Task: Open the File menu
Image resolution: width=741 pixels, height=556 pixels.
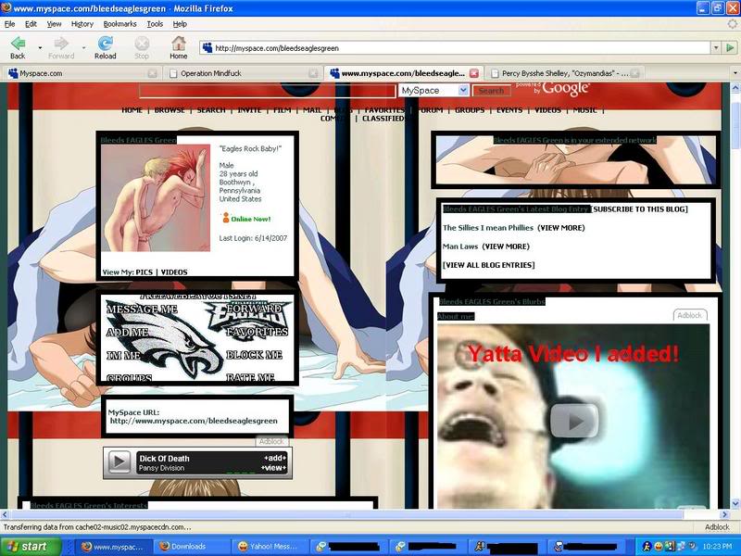Action: [x=9, y=24]
